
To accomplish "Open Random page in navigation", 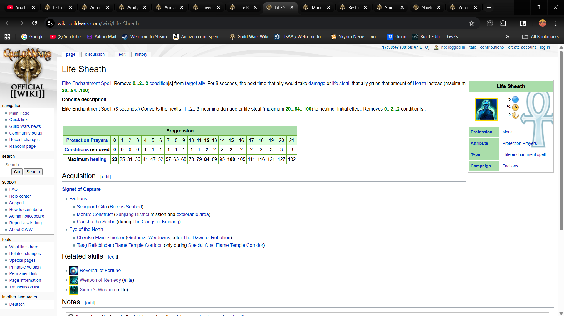I will coord(22,146).
